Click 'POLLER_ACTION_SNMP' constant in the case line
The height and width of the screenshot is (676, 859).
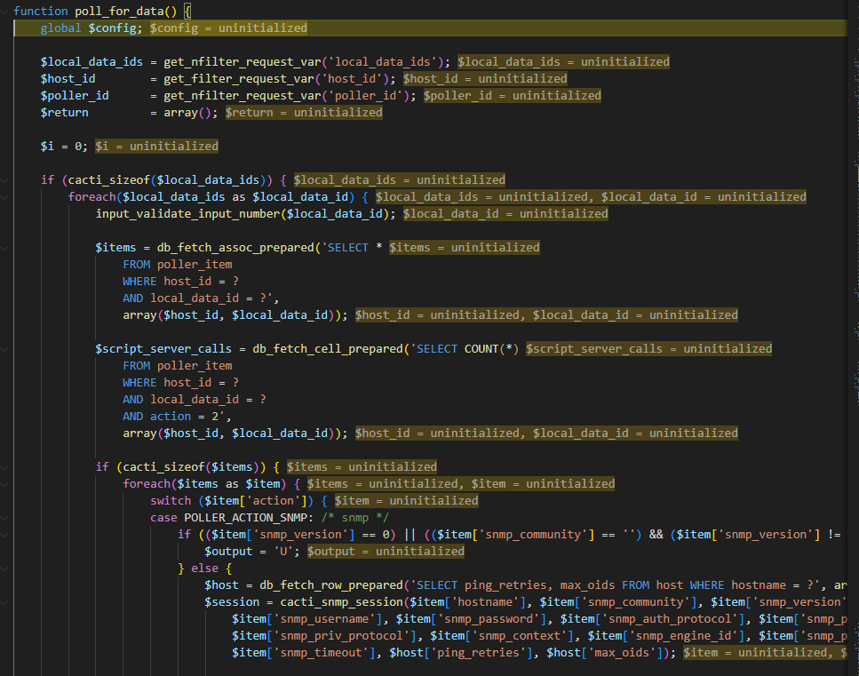[x=245, y=518]
